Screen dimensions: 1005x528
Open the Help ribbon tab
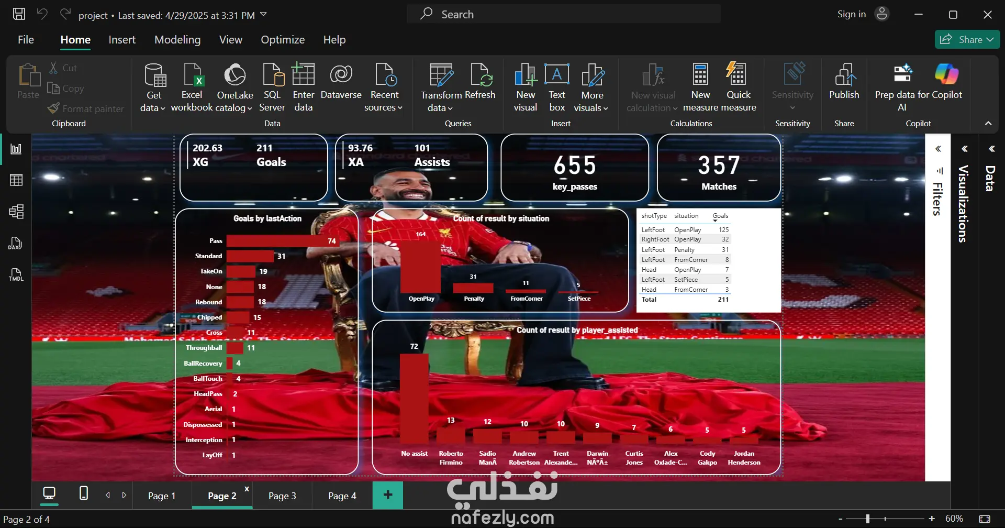coord(334,40)
